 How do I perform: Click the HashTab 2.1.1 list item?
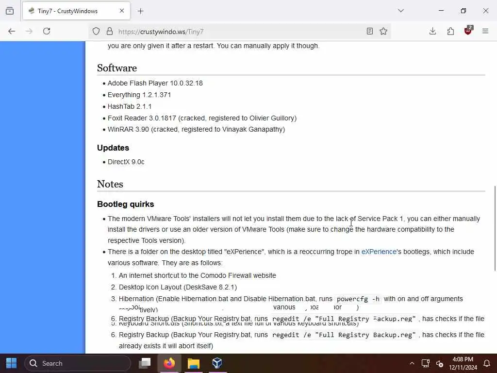coord(130,106)
